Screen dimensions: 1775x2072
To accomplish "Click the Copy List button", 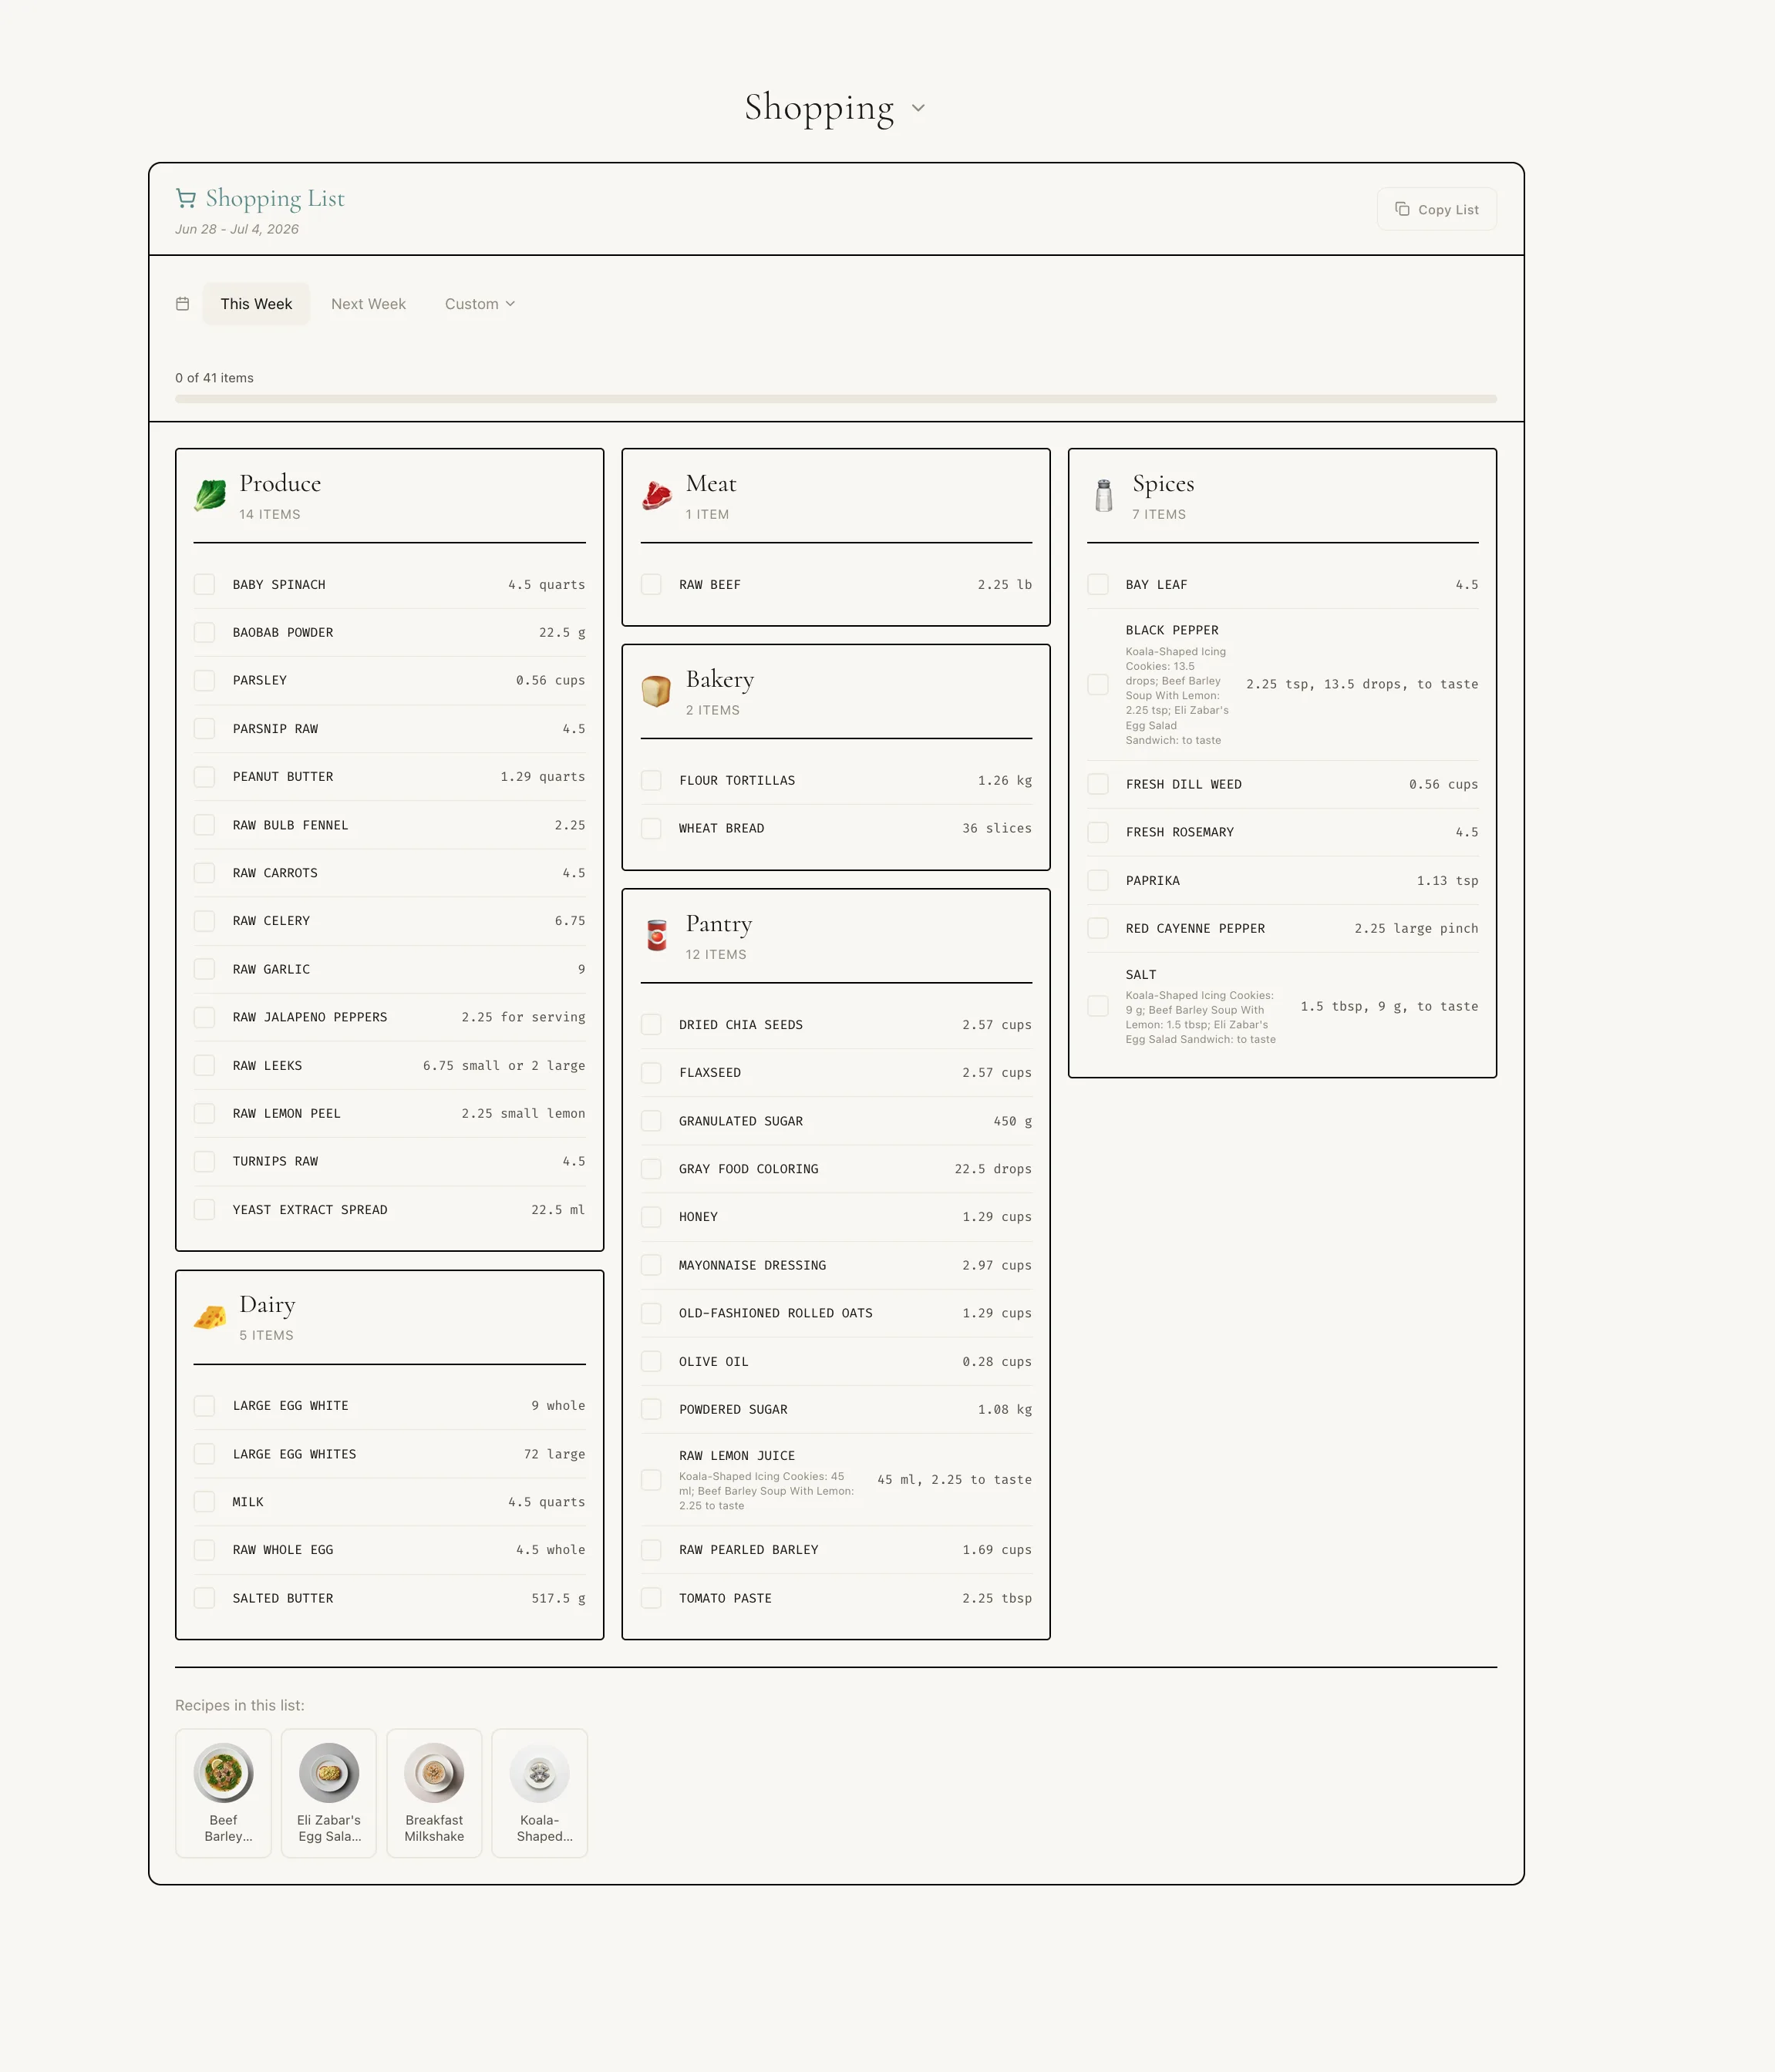I will [x=1437, y=209].
